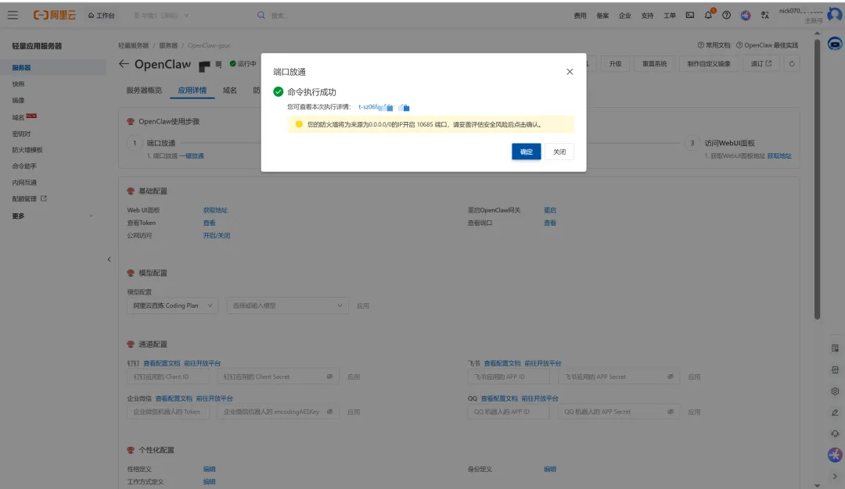
Task: Click the 退订 button
Action: coord(761,63)
